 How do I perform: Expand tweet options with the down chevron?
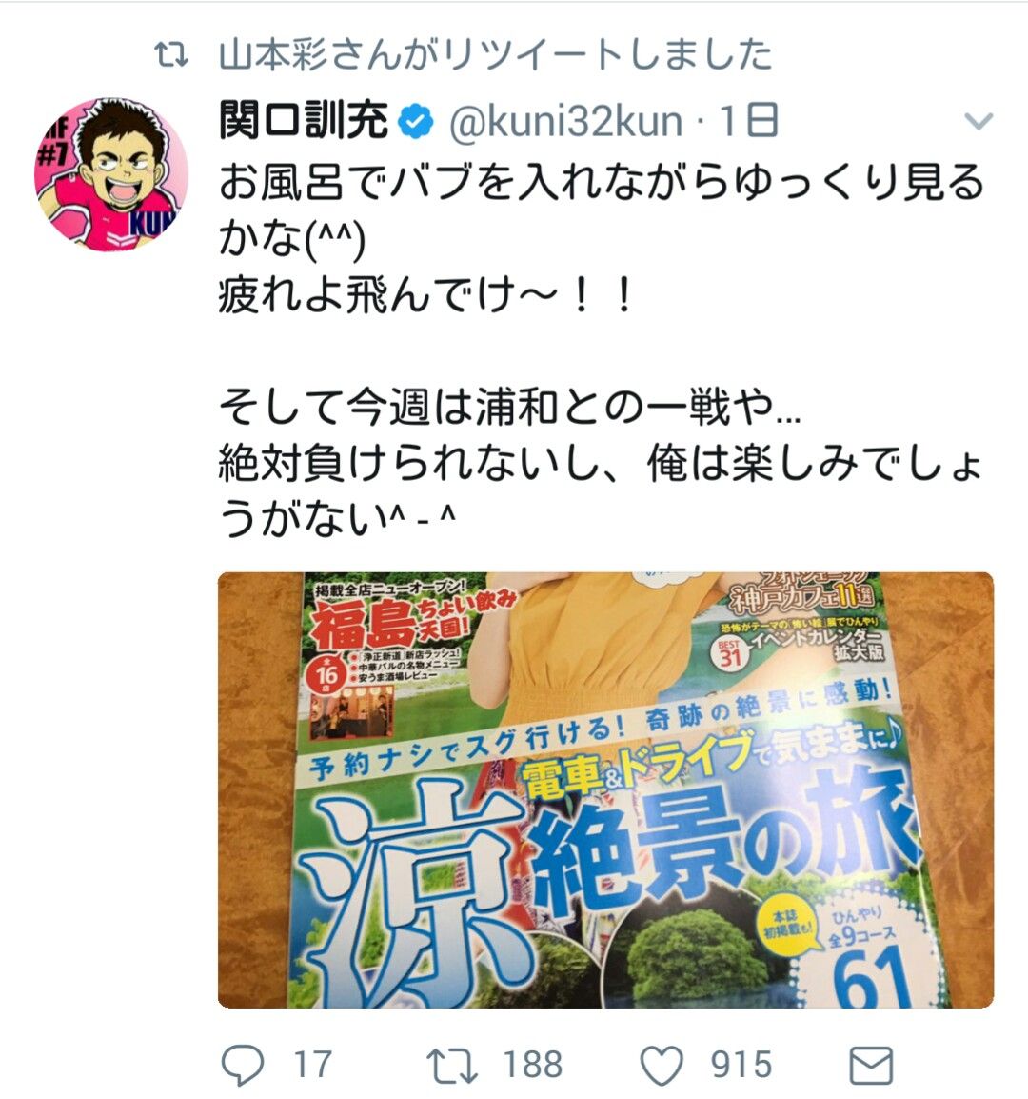(x=979, y=121)
